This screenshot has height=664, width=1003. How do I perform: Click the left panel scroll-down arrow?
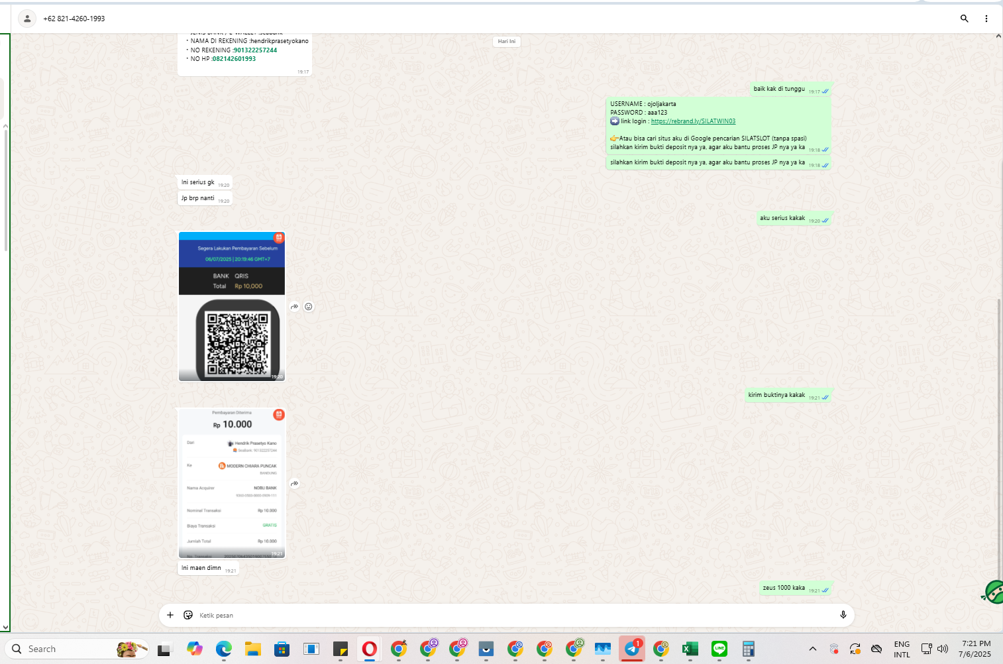(x=5, y=627)
